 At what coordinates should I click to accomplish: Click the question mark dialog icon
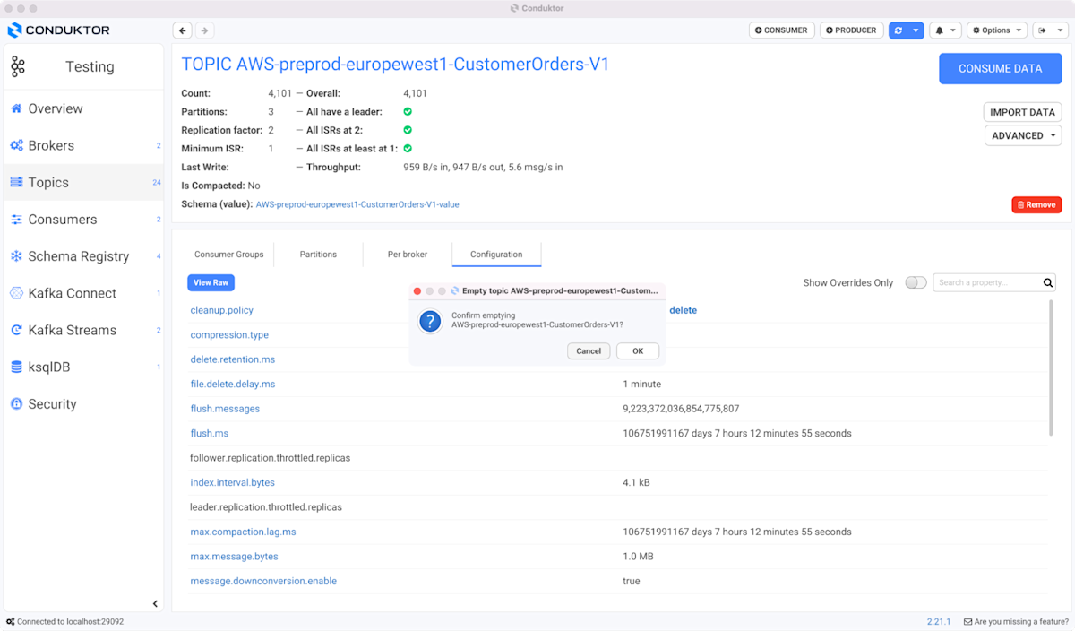[430, 322]
